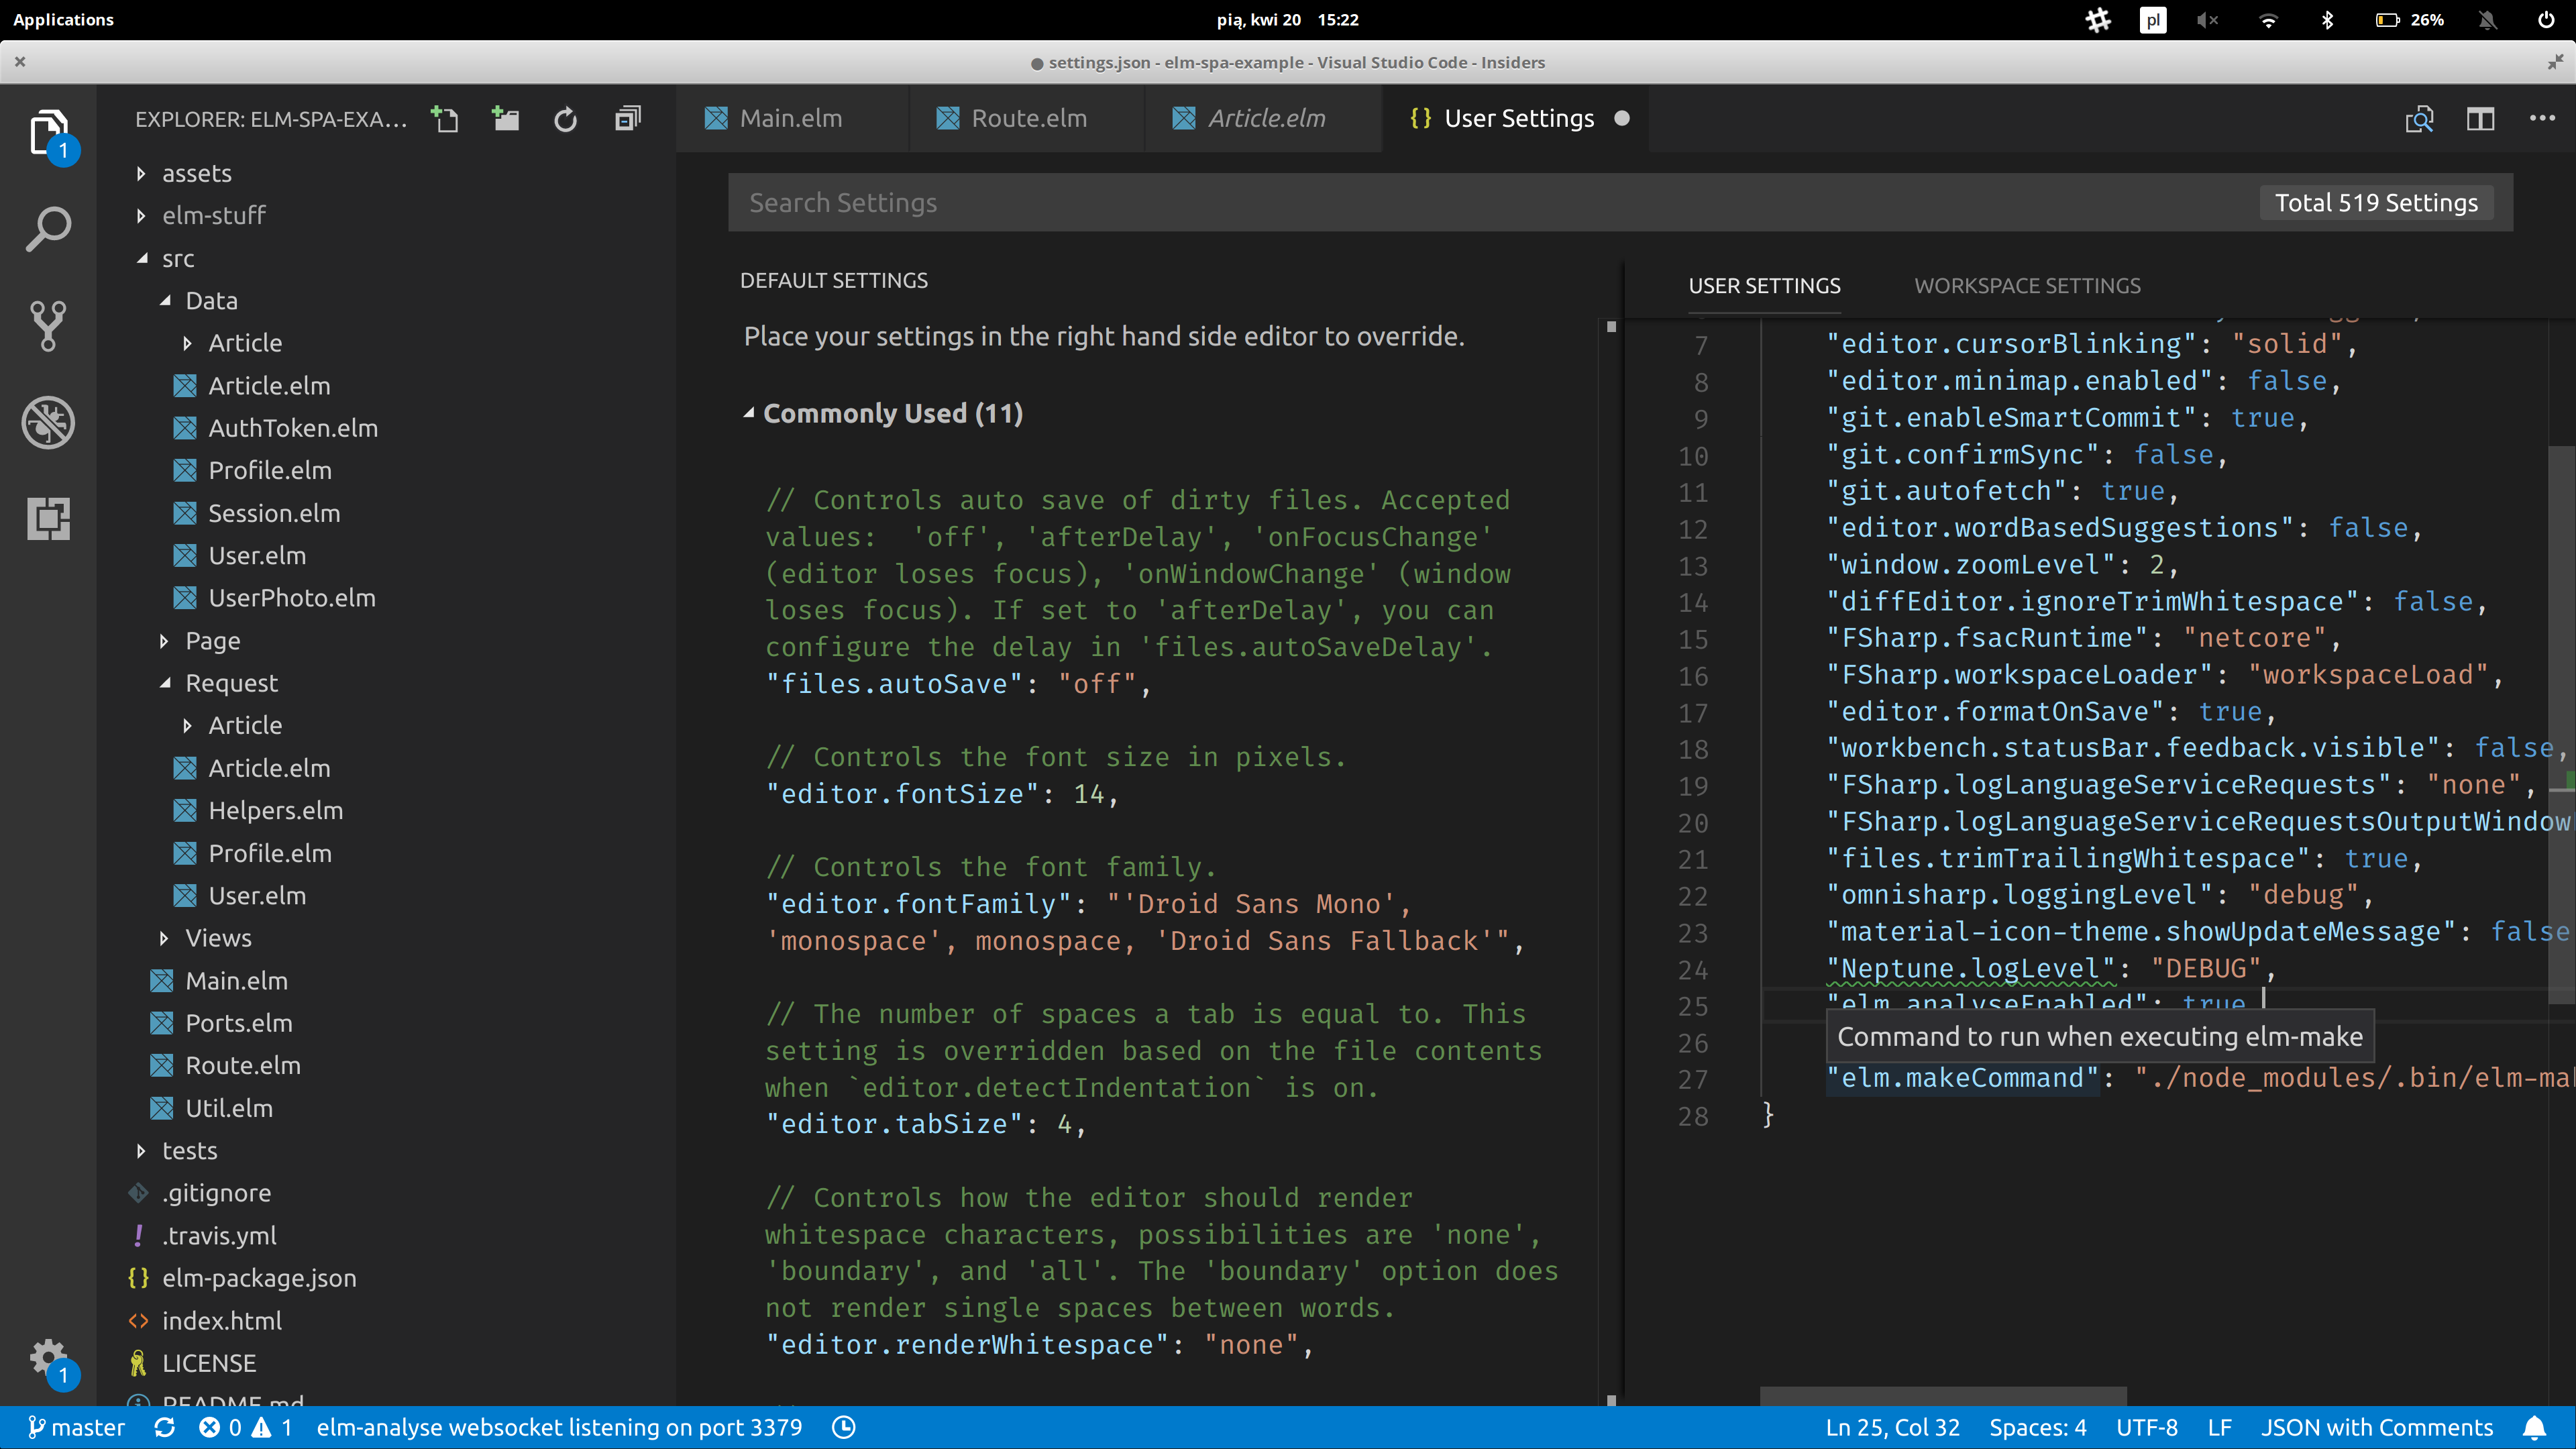Open the Extensions view icon
Viewport: 2576px width, 1449px height.
pyautogui.click(x=48, y=518)
